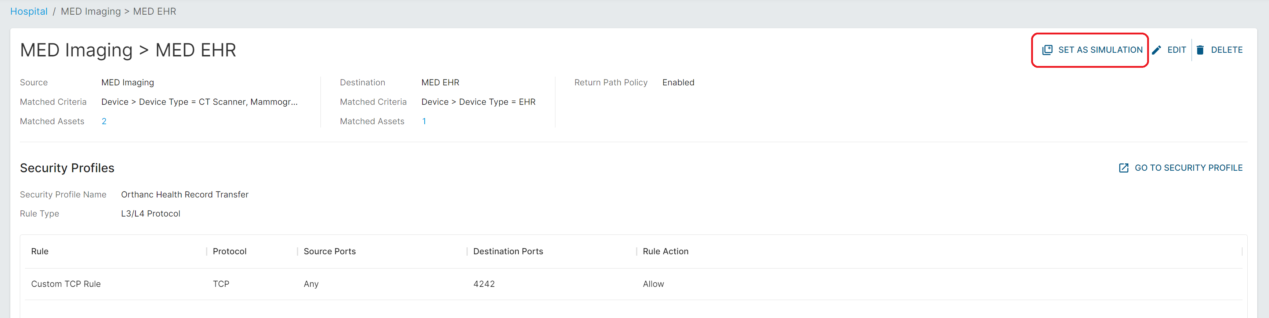
Task: Click the Source Ports column header
Action: click(x=330, y=251)
